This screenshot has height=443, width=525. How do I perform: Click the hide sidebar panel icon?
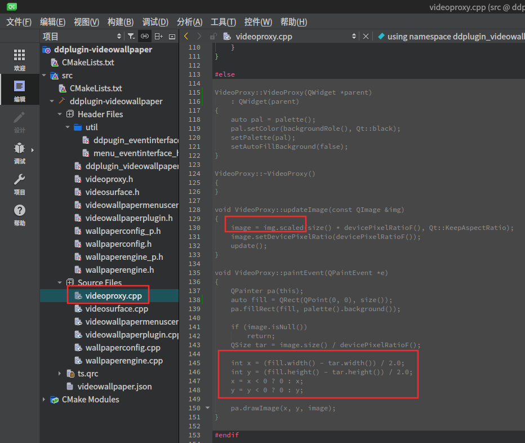(x=172, y=37)
